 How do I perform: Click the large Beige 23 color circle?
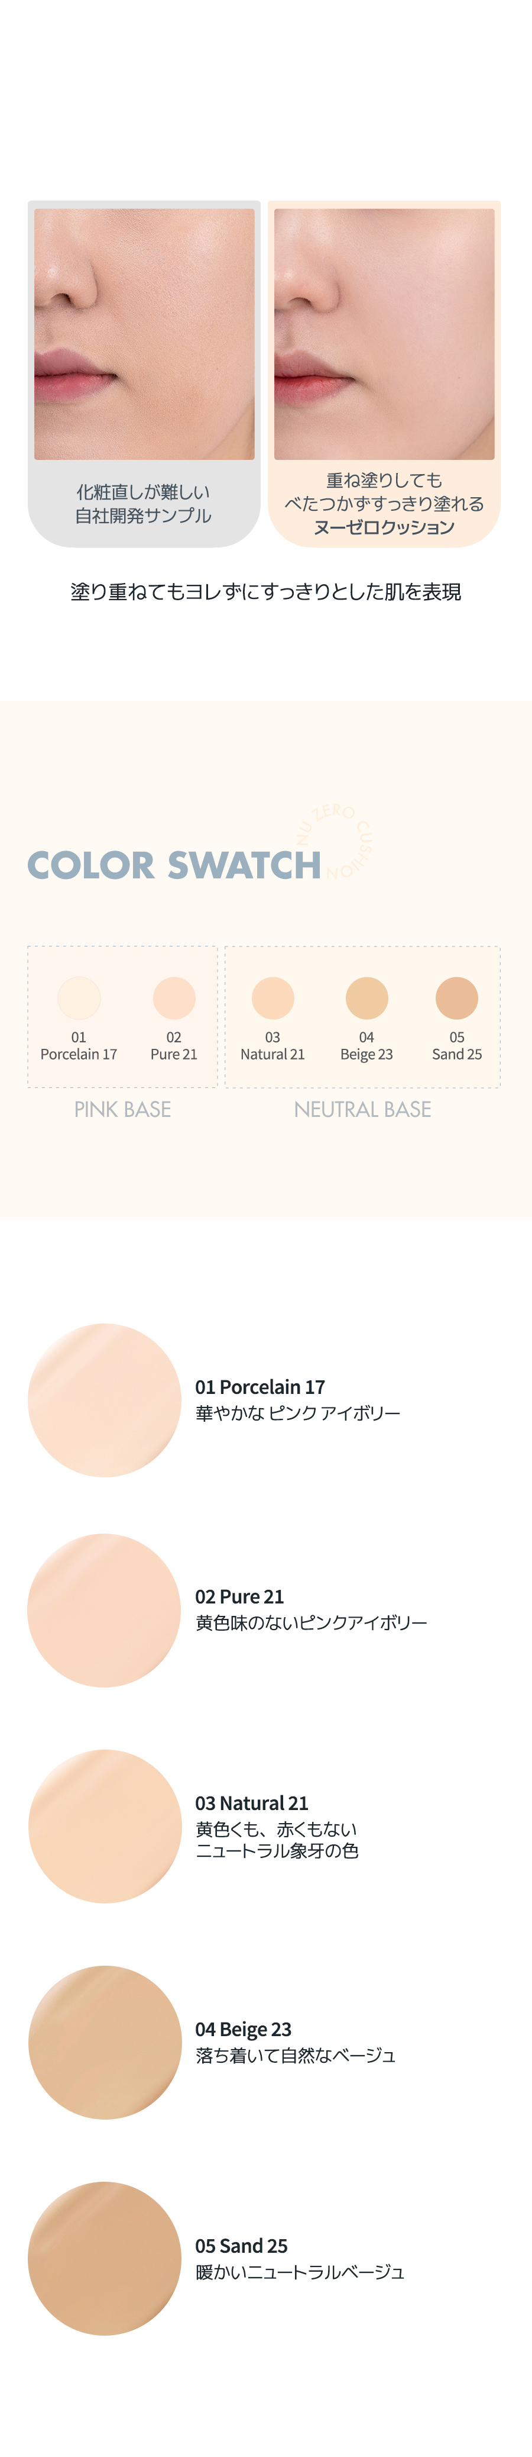pos(105,2042)
